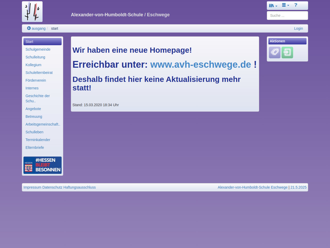Image resolution: width=330 pixels, height=248 pixels.
Task: Go to the Kollegium page
Action: tap(33, 65)
